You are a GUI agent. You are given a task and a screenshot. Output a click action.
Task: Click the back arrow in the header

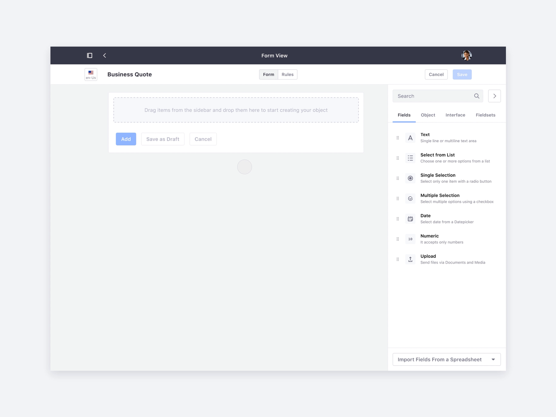(104, 55)
